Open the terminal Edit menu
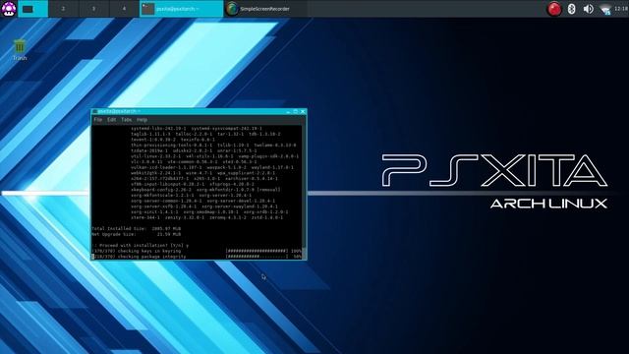Image resolution: width=629 pixels, height=354 pixels. tap(111, 120)
